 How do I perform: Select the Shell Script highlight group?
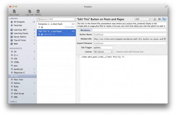point(22,94)
